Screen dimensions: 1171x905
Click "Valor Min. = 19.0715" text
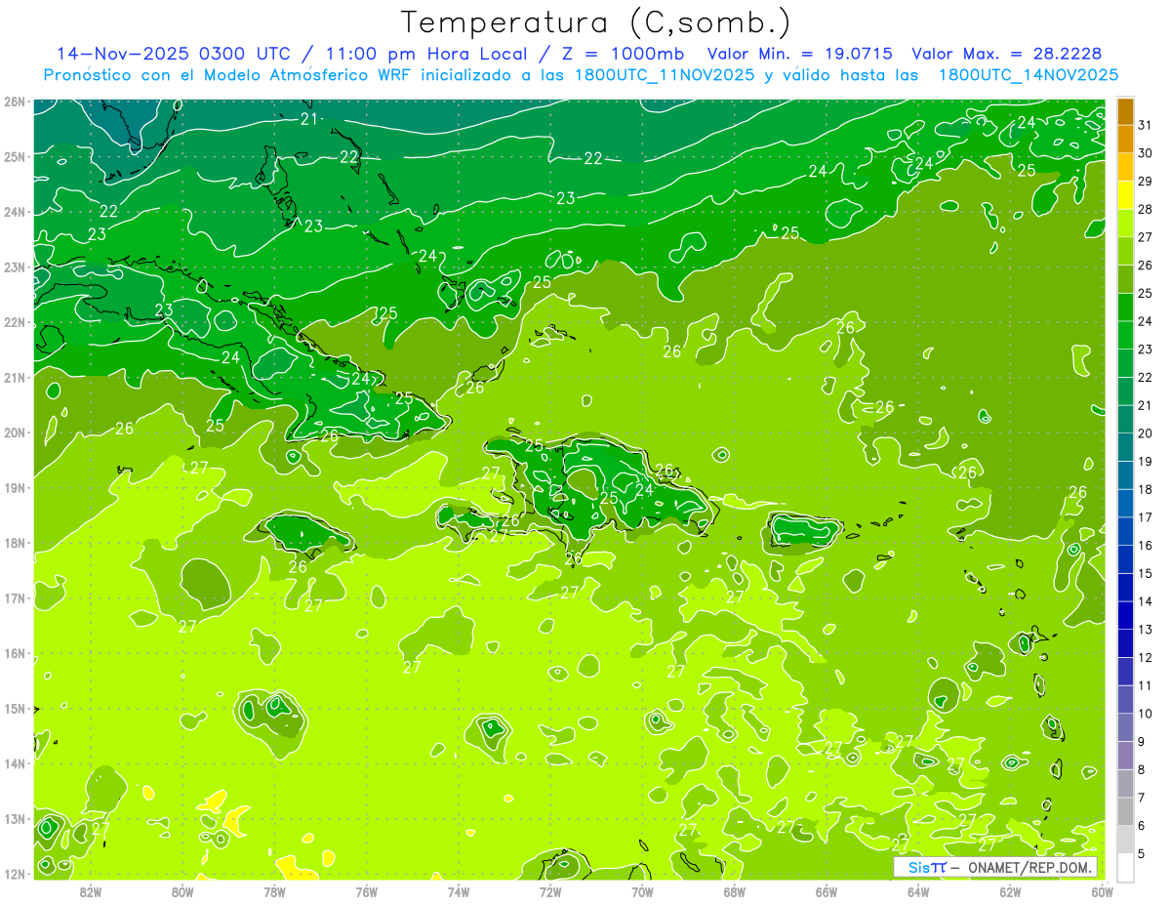click(799, 54)
